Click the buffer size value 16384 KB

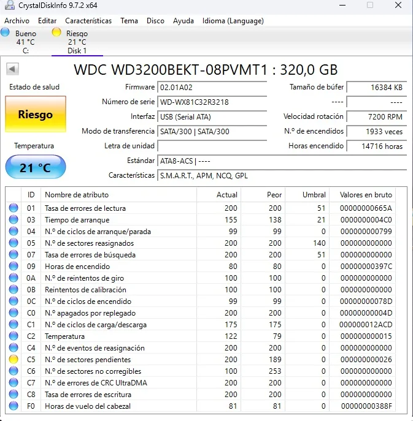(376, 87)
